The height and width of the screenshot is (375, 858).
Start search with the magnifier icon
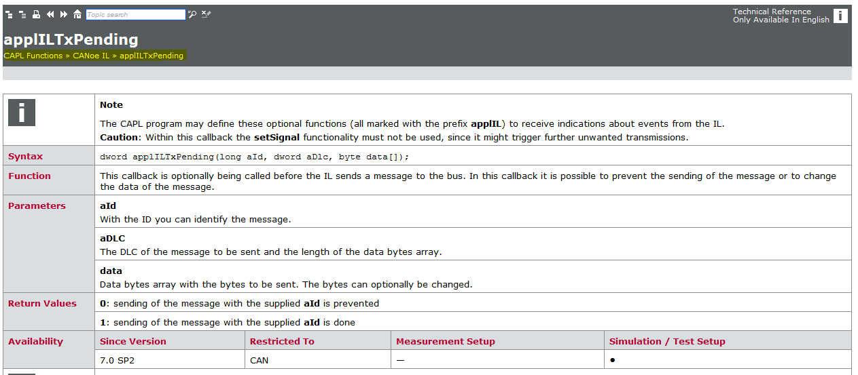[192, 14]
